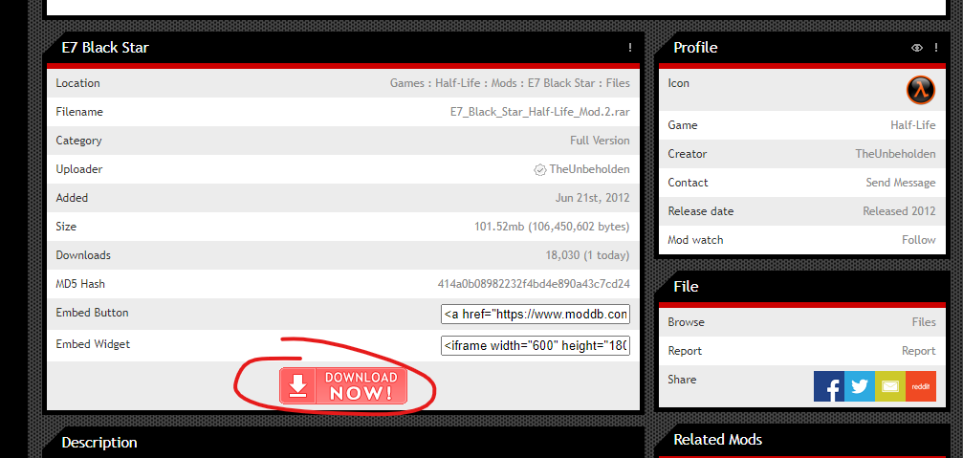Click the Released 2012 link
Screen dimensions: 963x458
899,211
